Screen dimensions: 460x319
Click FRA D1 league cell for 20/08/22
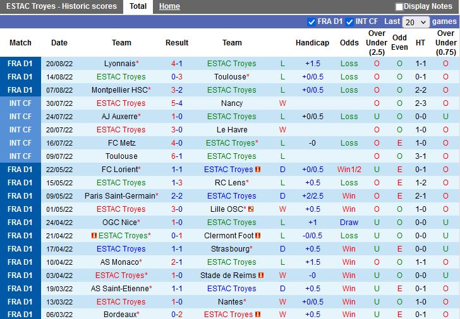(20, 64)
